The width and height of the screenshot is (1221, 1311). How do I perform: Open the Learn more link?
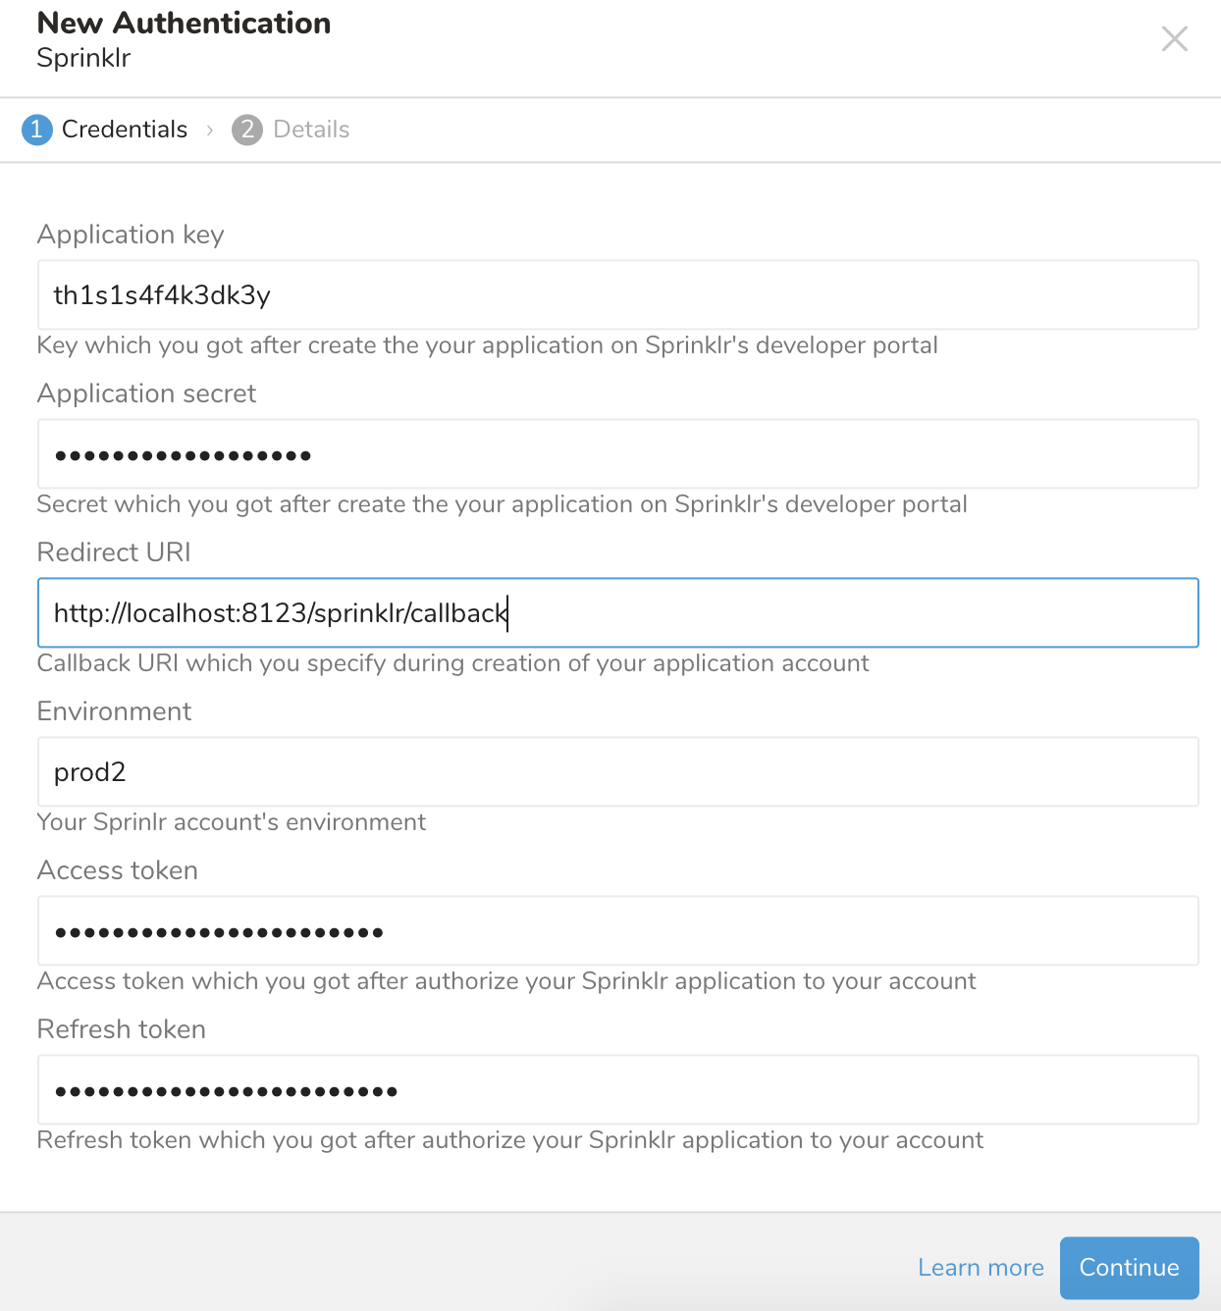pos(981,1268)
